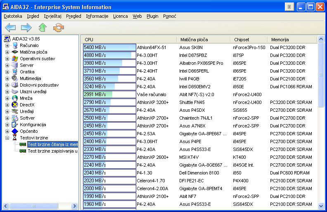Select Test brzine zapisivanja tree item

[x=52, y=151]
